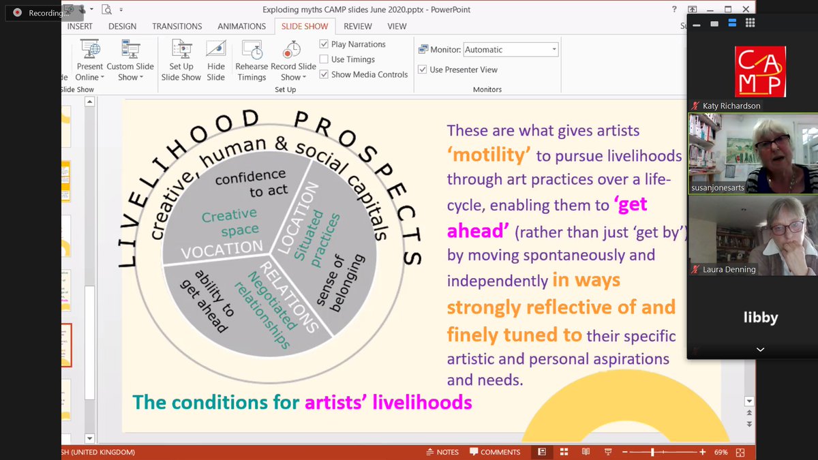Go to previous slide using double up arrow
Viewport: 818px width, 460px height.
[749, 414]
